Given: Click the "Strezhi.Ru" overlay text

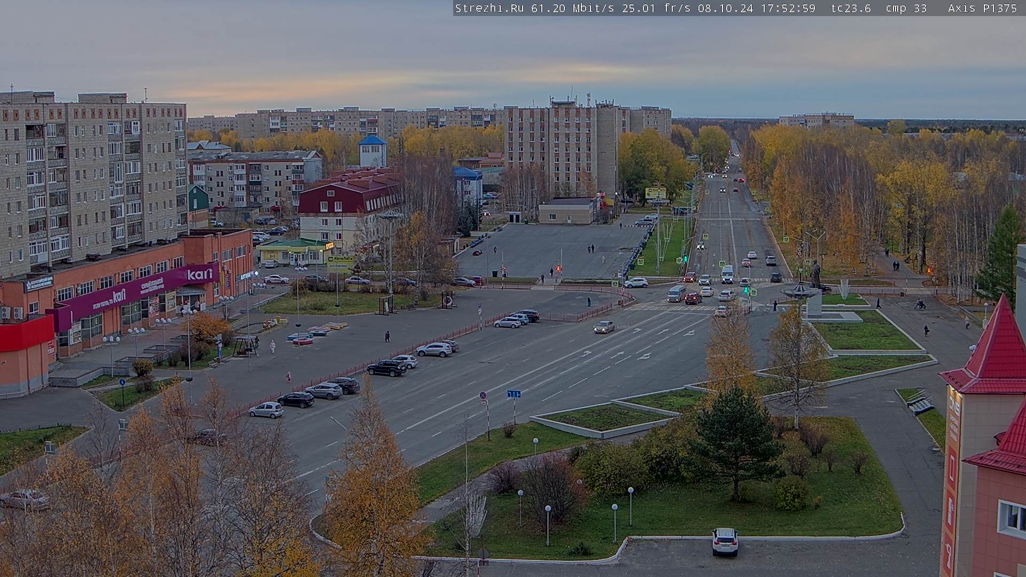Looking at the screenshot, I should pos(489,8).
